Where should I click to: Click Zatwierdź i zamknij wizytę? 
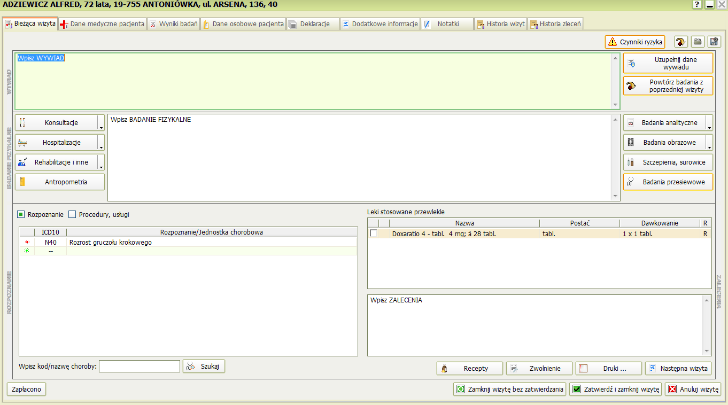616,390
